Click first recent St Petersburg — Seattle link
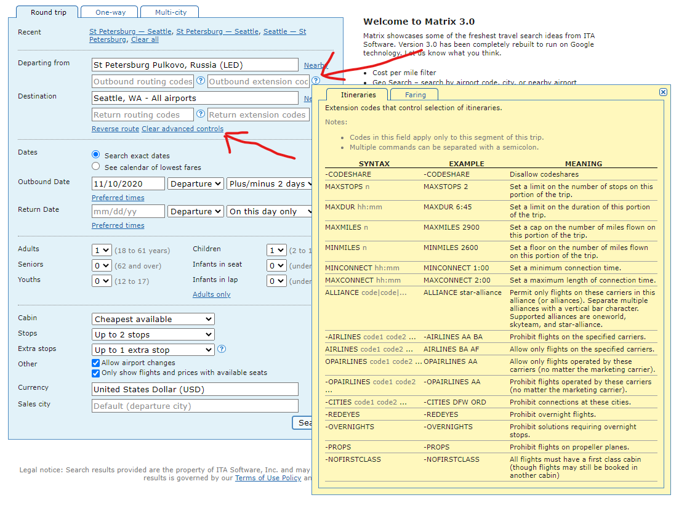Screen dimensions: 687x508 [130, 31]
